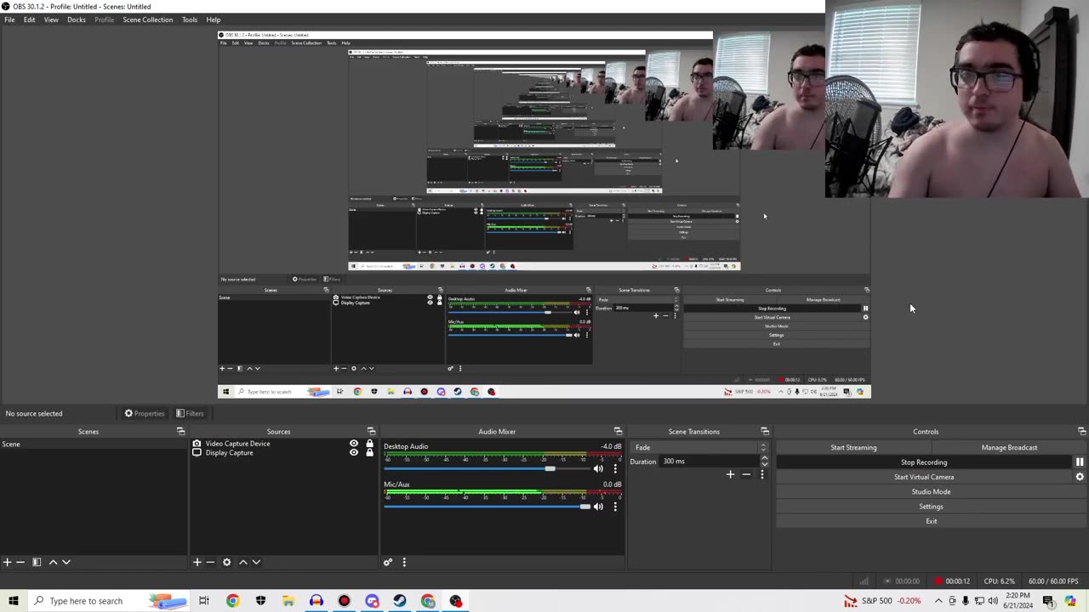Open Task View on the taskbar
1089x612 pixels.
(x=204, y=601)
